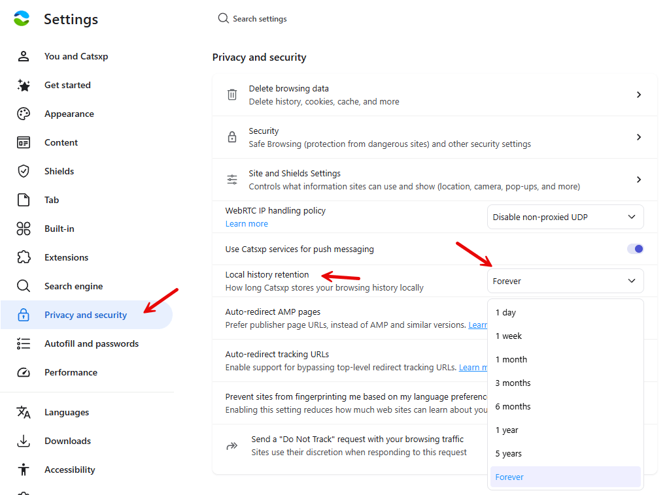Open WebRTC IP handling policy dropdown

pos(565,217)
